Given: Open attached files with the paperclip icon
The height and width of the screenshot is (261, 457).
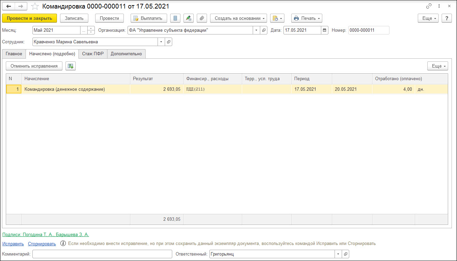Looking at the screenshot, I should [202, 18].
